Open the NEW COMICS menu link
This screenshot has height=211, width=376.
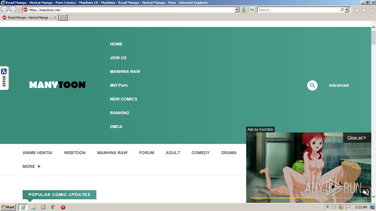coord(124,99)
